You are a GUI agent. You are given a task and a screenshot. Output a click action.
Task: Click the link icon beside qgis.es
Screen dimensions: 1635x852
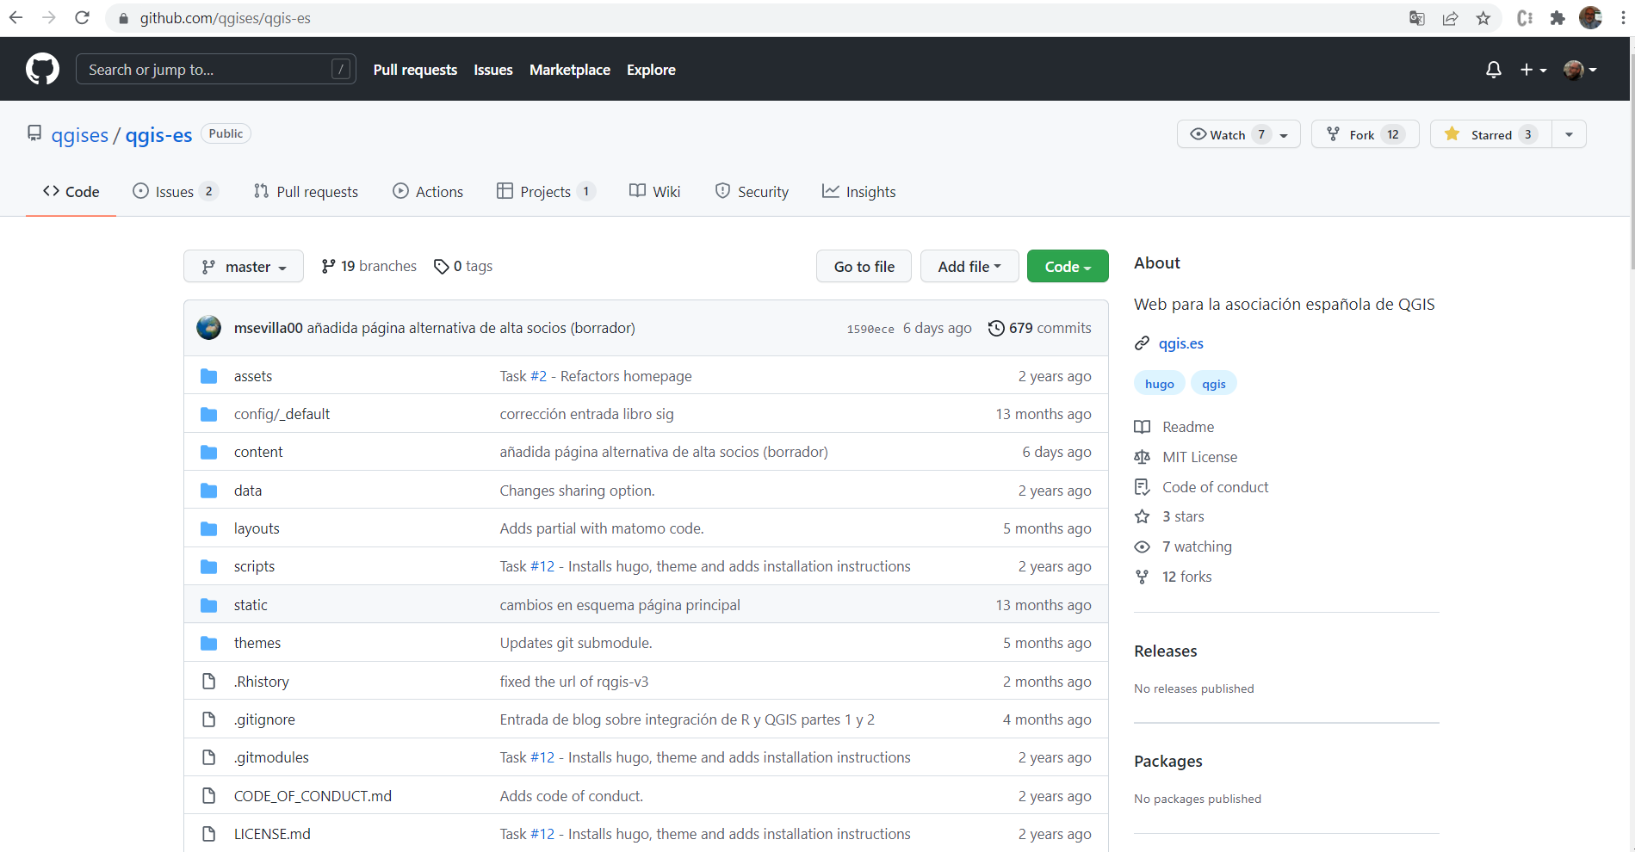tap(1142, 343)
